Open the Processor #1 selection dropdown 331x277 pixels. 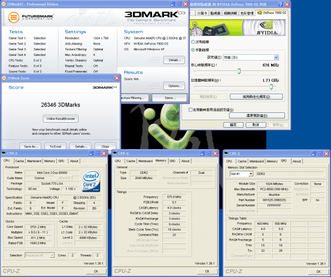[x=52, y=255]
